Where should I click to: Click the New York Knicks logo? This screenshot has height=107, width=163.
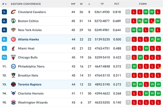(13, 30)
